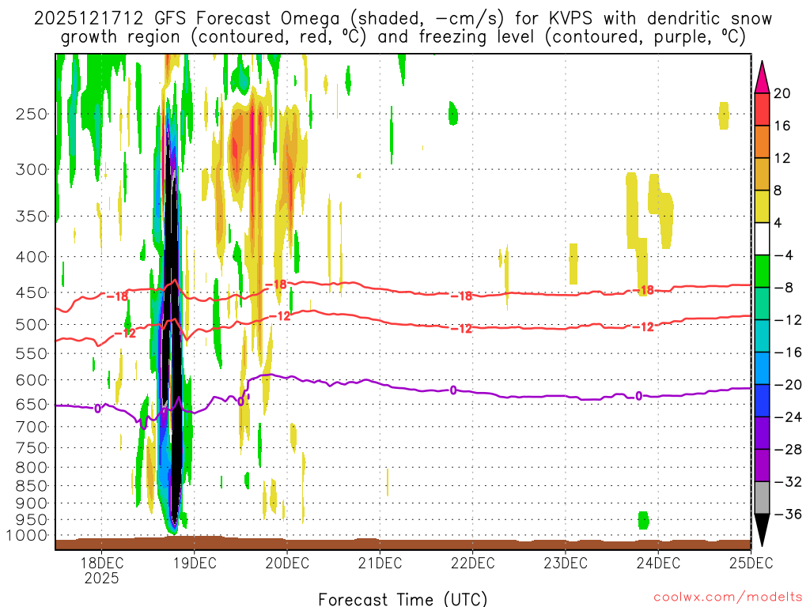Click the orange colorbar segment between 12 and 16
The height and width of the screenshot is (607, 810).
[x=762, y=142]
